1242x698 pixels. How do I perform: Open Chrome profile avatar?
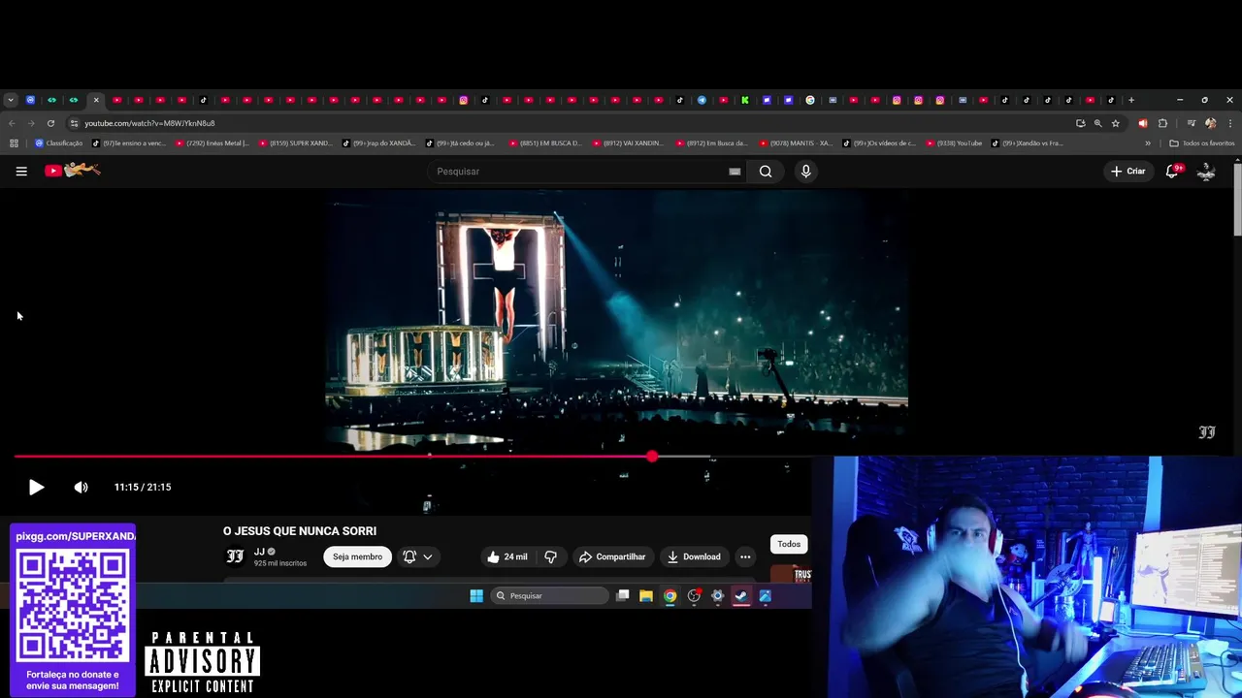[1210, 123]
